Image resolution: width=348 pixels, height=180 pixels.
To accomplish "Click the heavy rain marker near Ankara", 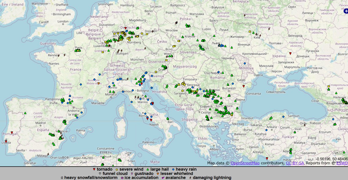I will (267, 130).
